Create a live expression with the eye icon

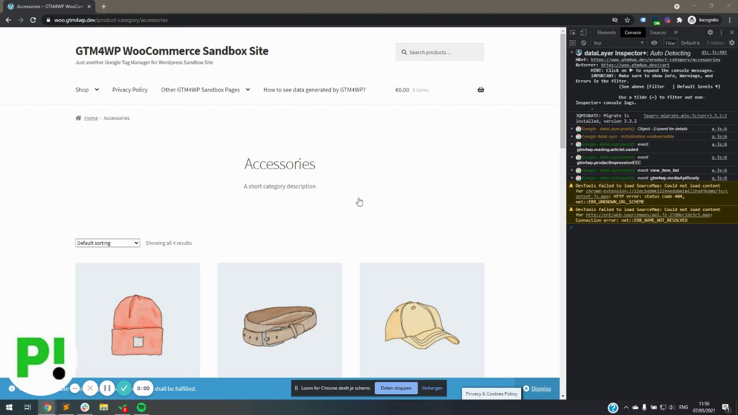pyautogui.click(x=654, y=43)
